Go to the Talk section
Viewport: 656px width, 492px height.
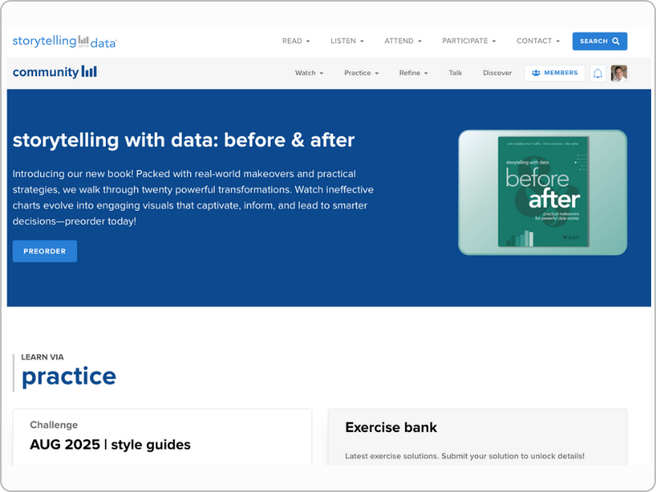pyautogui.click(x=455, y=73)
